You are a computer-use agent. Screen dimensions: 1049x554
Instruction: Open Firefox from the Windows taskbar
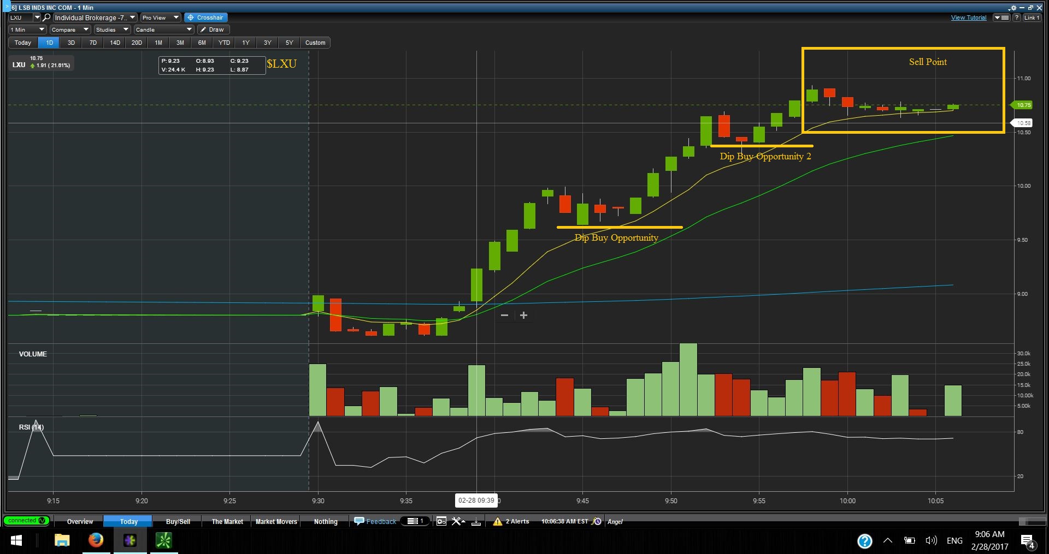pyautogui.click(x=96, y=540)
